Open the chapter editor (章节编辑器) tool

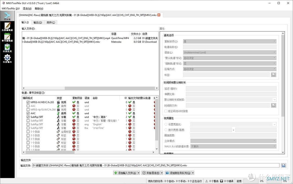7,38
